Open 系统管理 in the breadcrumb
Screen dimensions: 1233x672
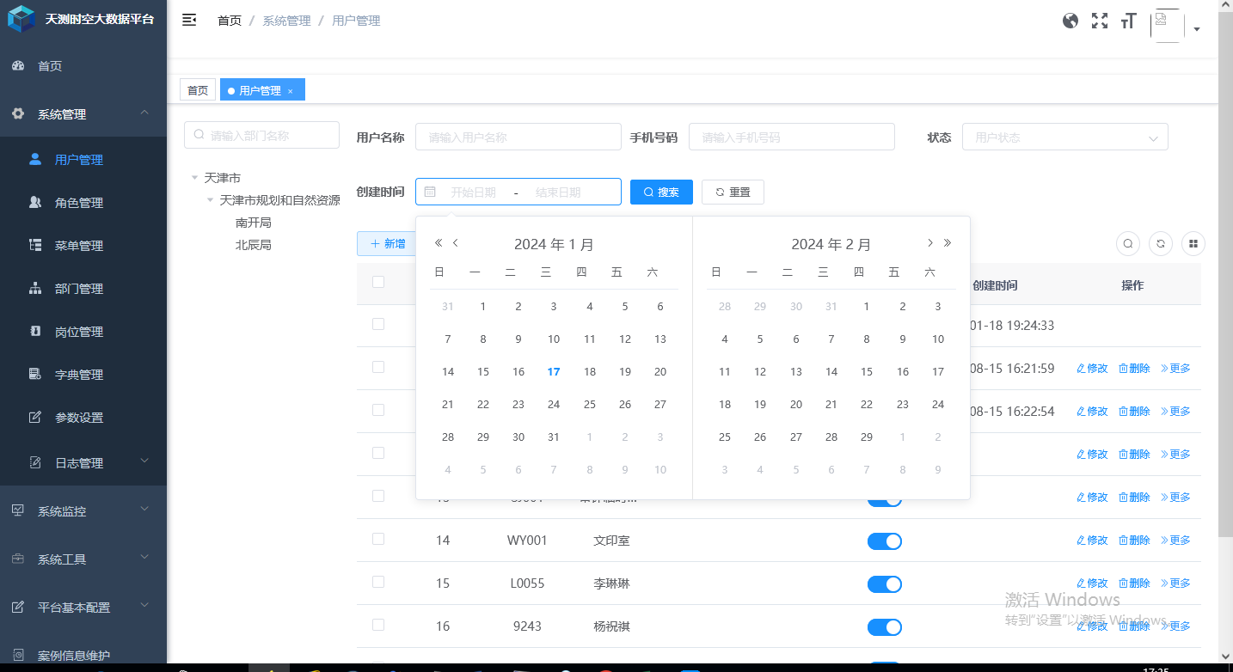coord(286,20)
